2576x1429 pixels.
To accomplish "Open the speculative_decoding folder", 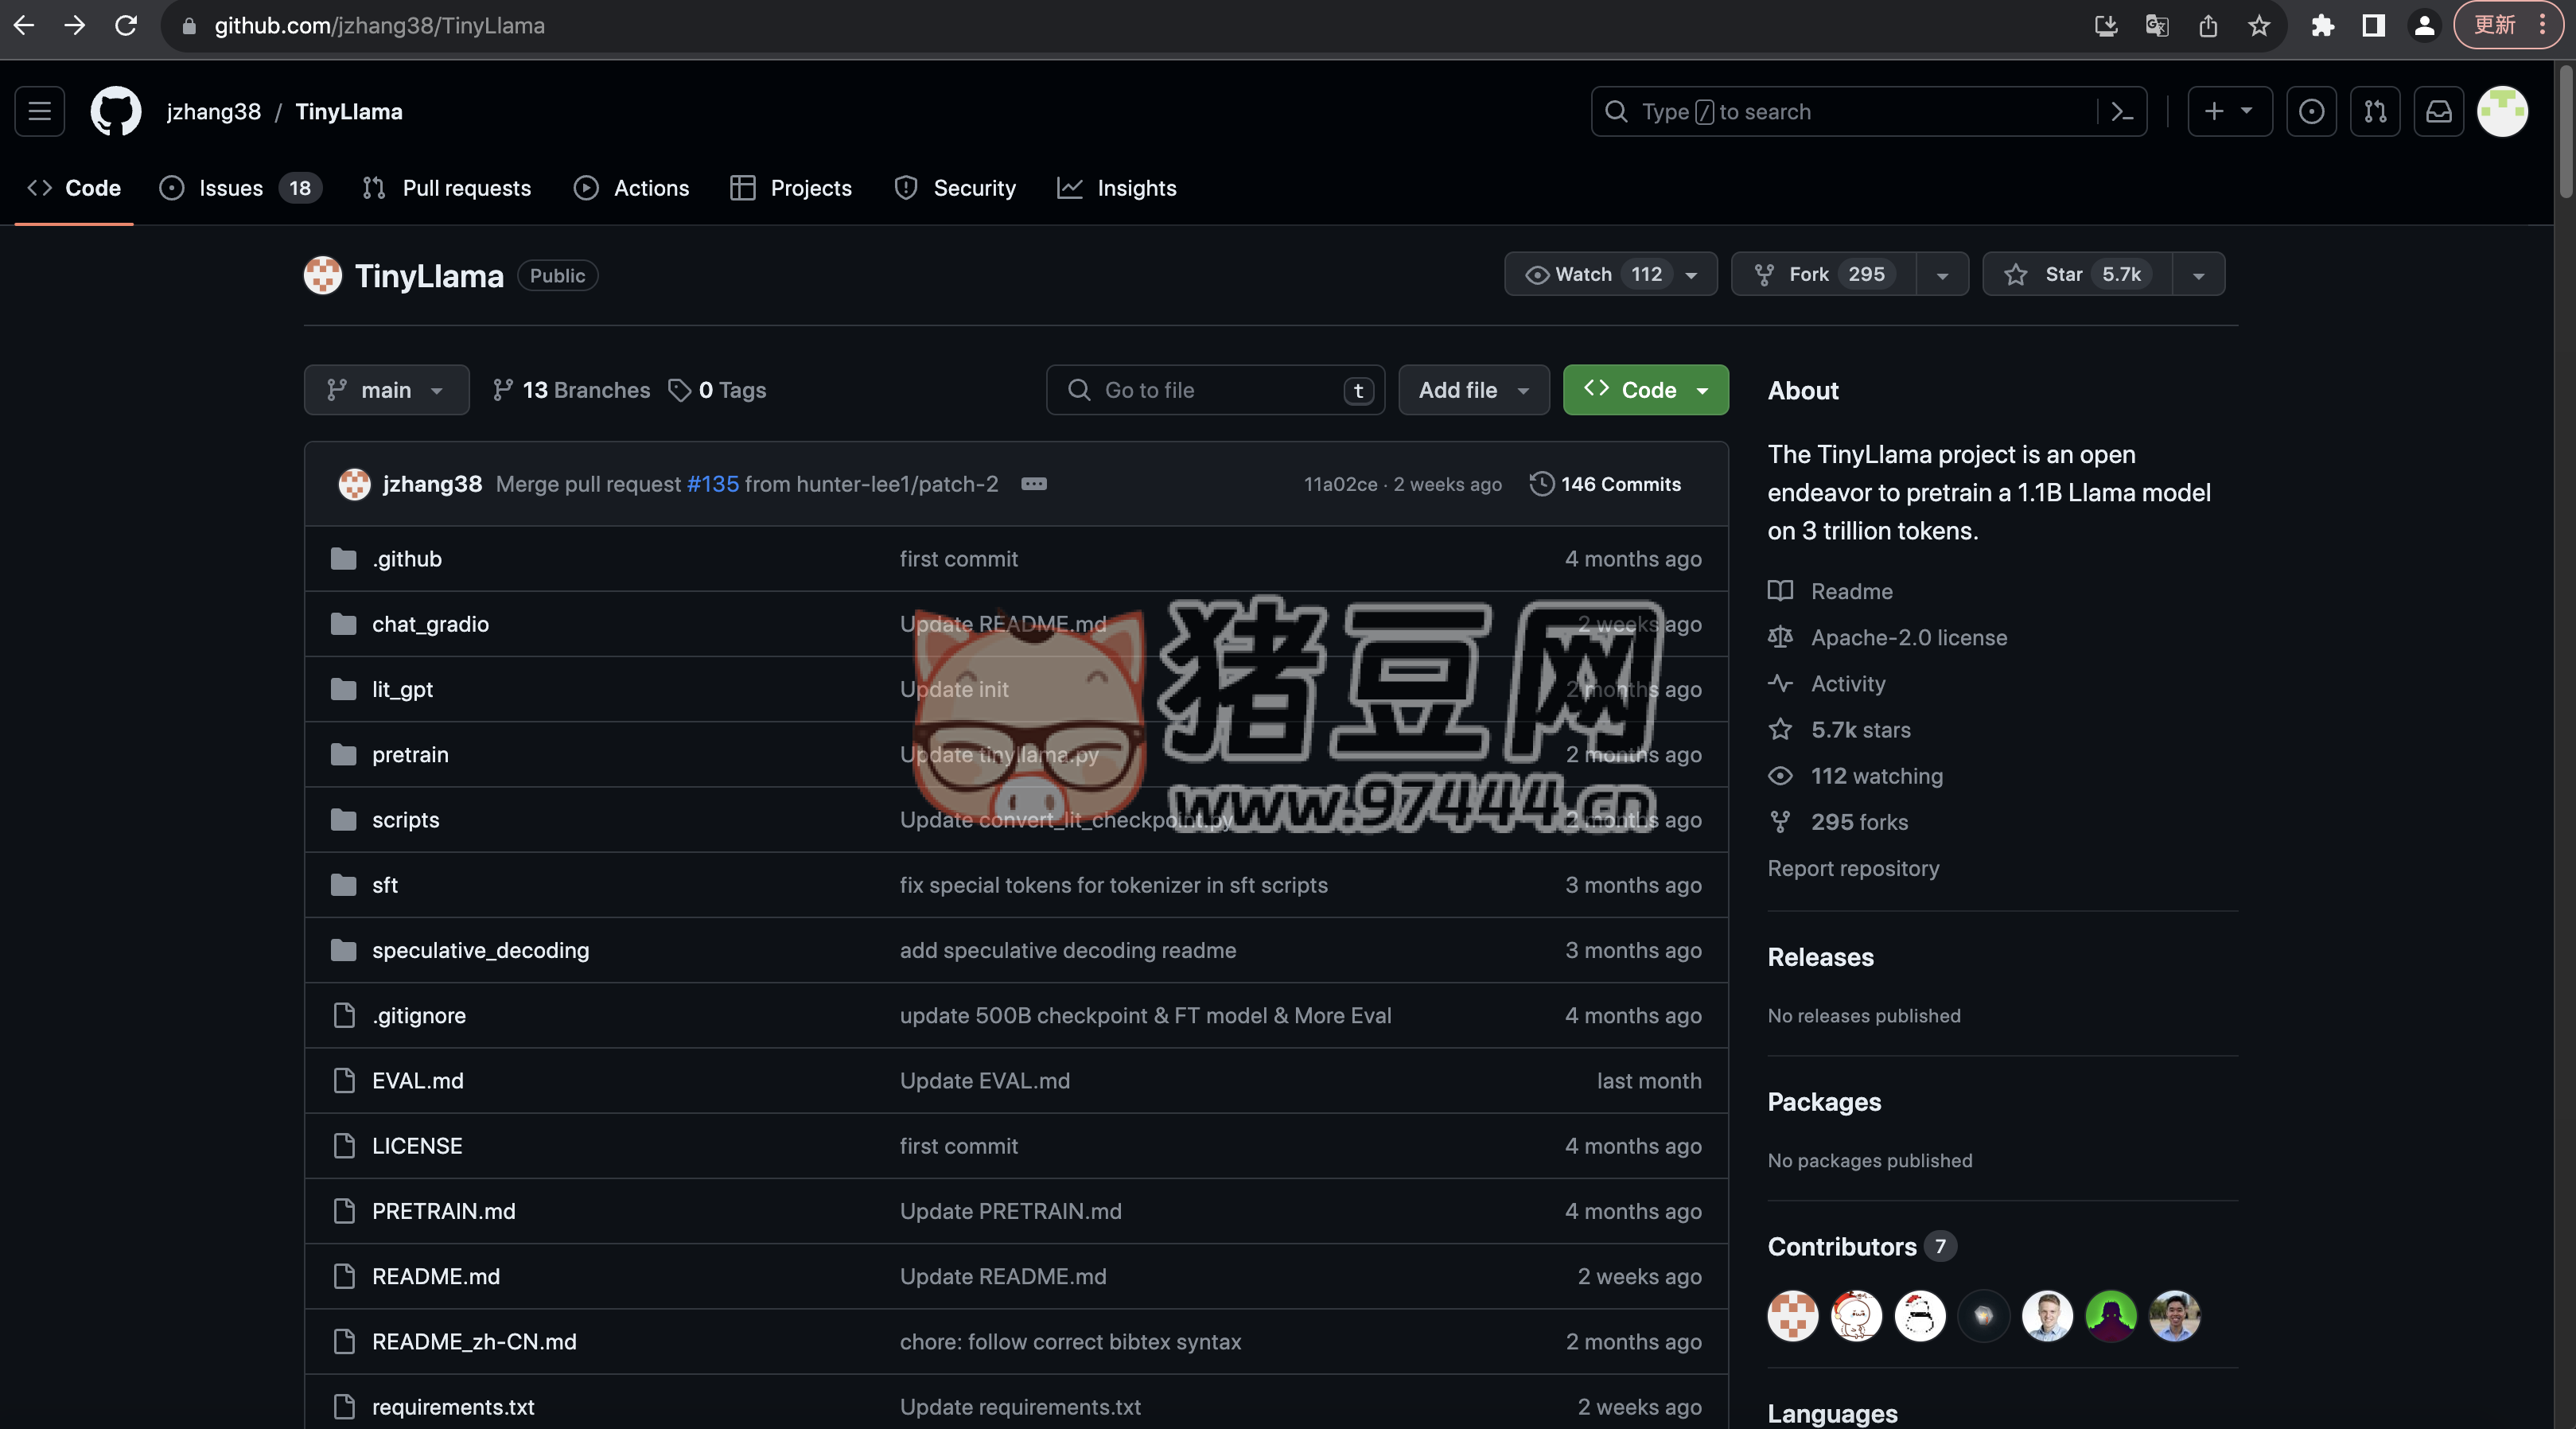I will [x=480, y=950].
